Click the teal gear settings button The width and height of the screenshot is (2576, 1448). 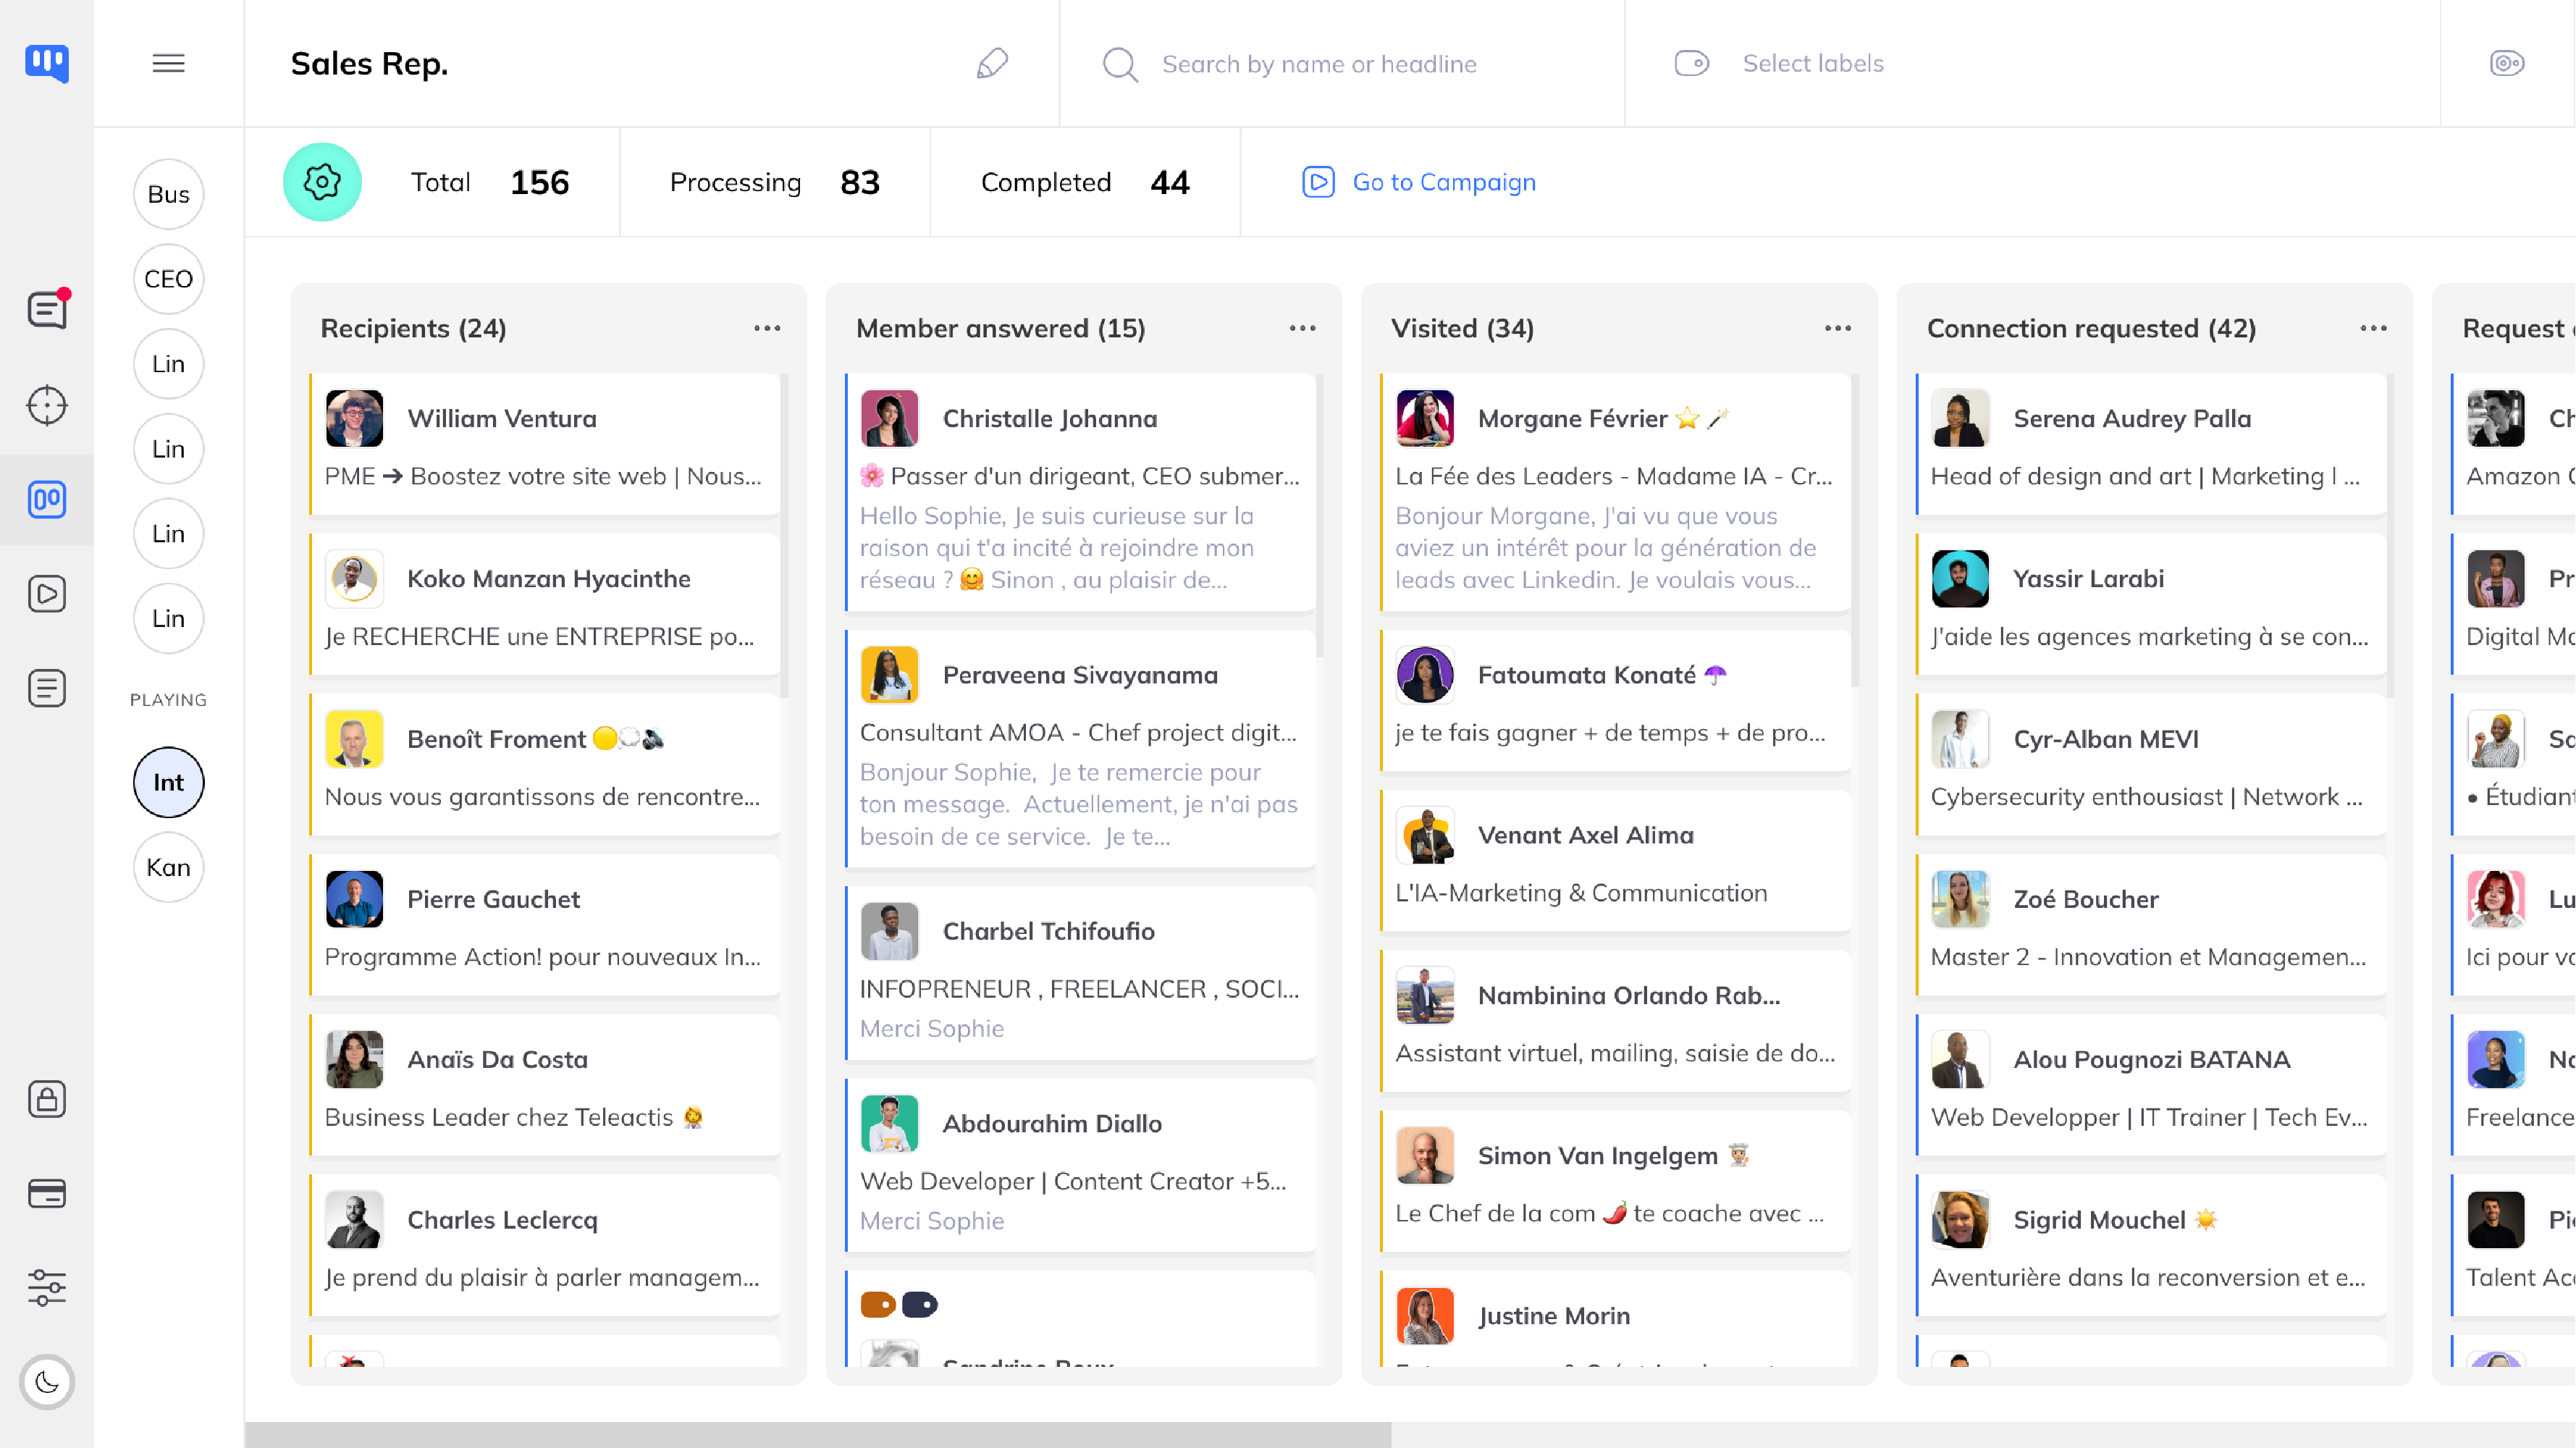tap(322, 182)
